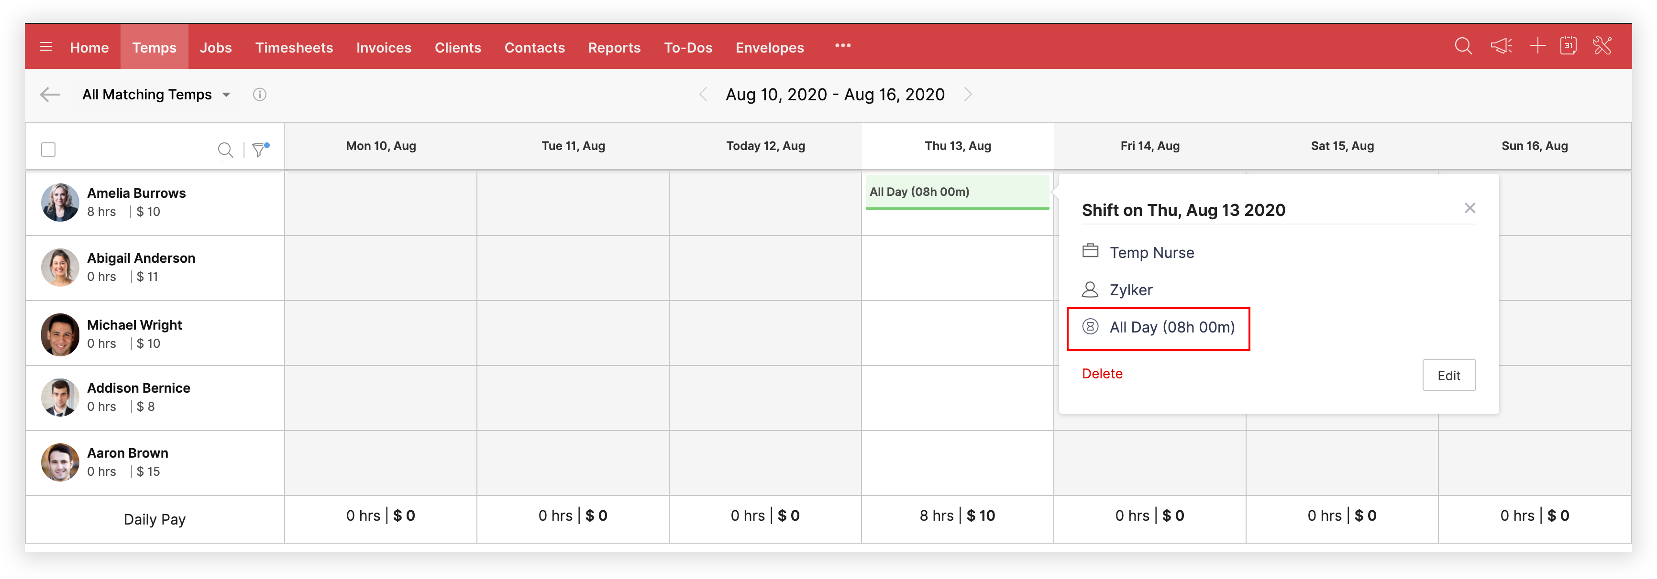This screenshot has height=579, width=1657.
Task: Go to the previous week chevron
Action: pos(703,95)
